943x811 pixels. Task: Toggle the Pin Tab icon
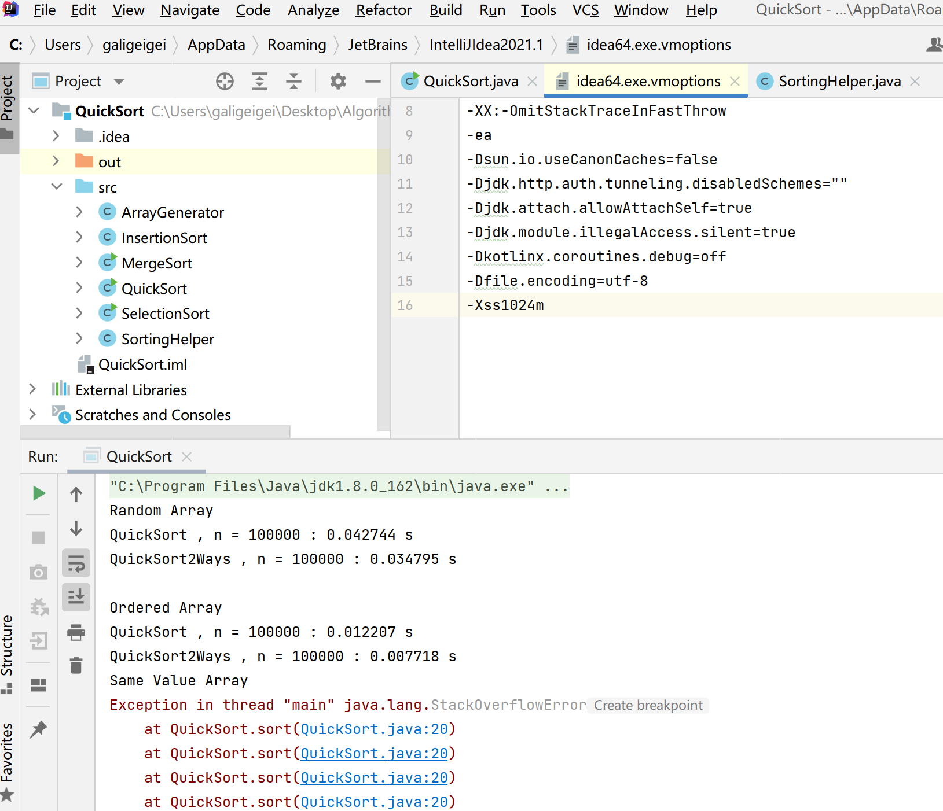(39, 729)
